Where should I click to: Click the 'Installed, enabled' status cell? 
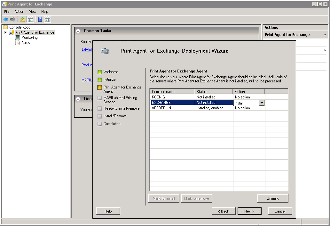pyautogui.click(x=214, y=108)
